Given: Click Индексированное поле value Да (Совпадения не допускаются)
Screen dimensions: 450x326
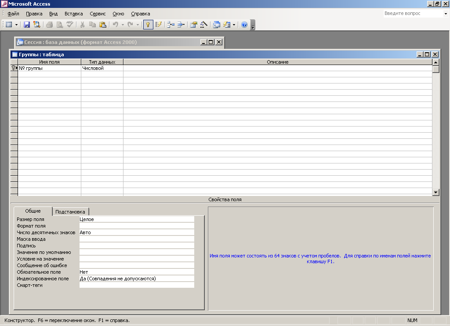Looking at the screenshot, I should click(x=137, y=279).
